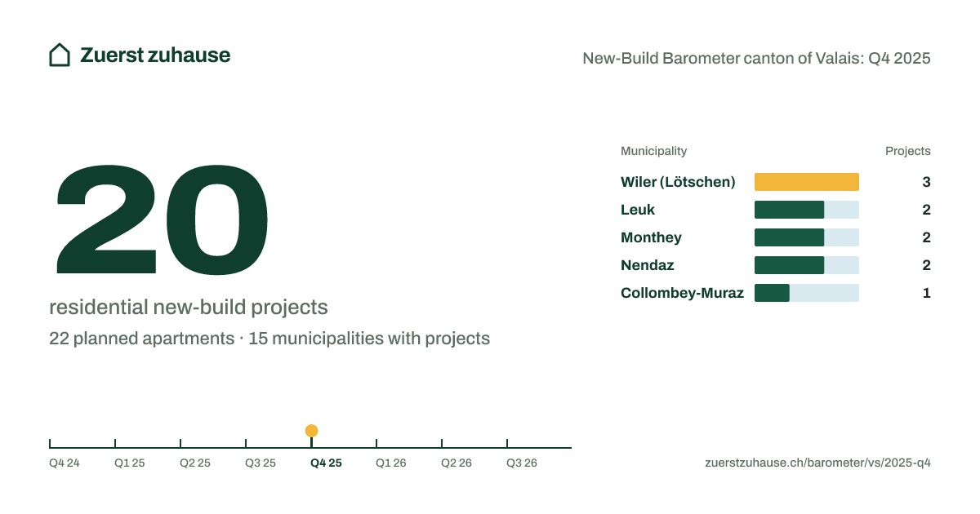Select Q3 26 on the timeline
The image size is (980, 514).
click(x=522, y=463)
